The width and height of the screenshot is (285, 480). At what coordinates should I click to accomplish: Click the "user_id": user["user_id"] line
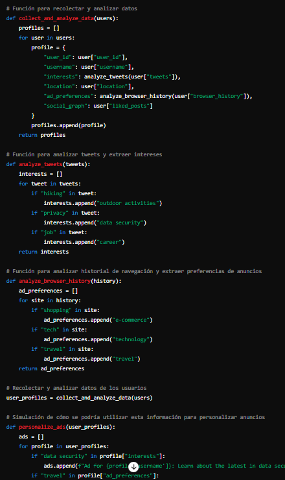[85, 57]
